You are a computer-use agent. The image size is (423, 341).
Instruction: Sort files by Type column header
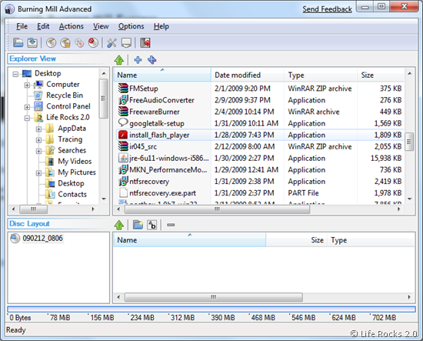(x=321, y=75)
